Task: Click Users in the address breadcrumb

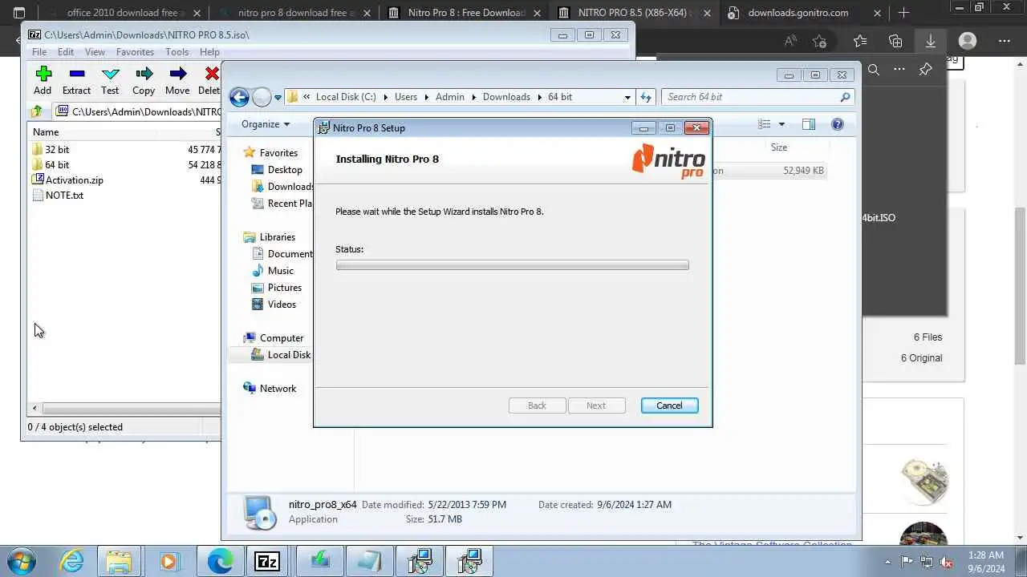Action: 406,97
